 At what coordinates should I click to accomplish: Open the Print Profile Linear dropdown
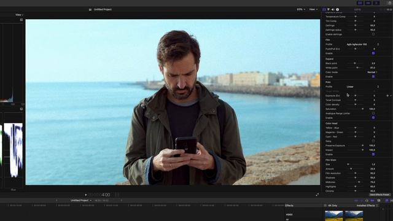pyautogui.click(x=363, y=87)
